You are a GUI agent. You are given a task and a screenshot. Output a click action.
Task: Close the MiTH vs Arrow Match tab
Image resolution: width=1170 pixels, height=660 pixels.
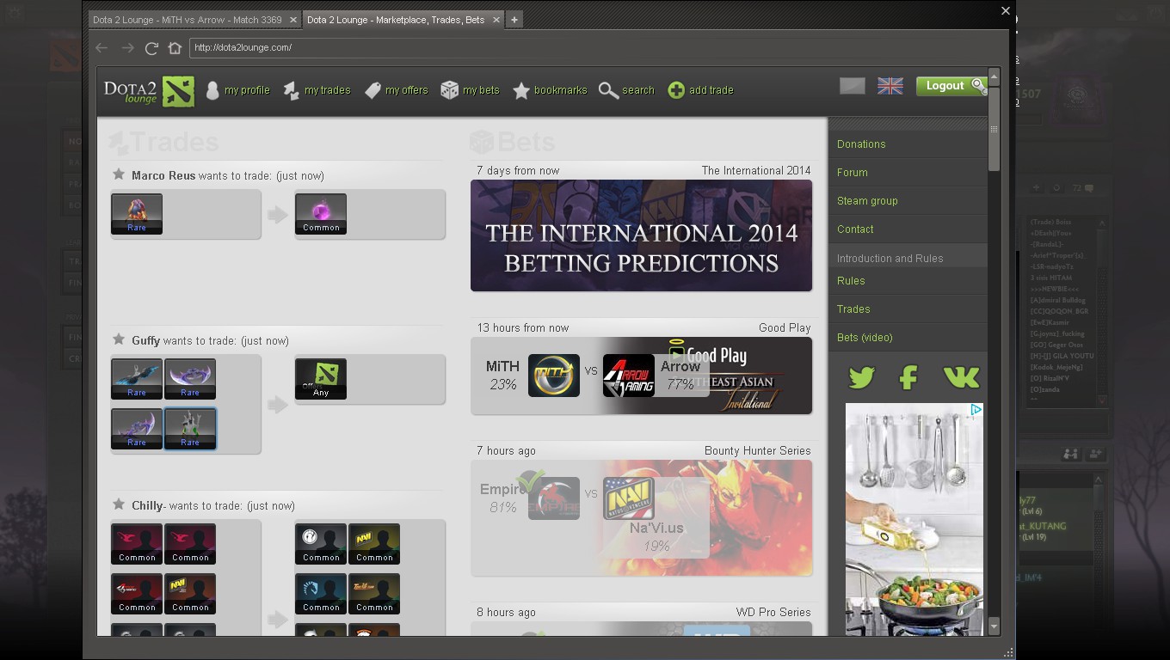click(293, 20)
